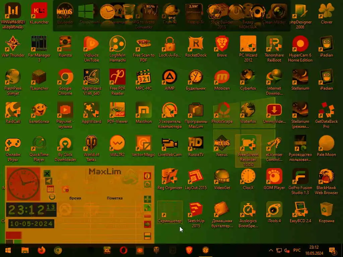The height and width of the screenshot is (257, 343).
Task: Select the Far Manager 3 icon
Action: [x=39, y=49]
